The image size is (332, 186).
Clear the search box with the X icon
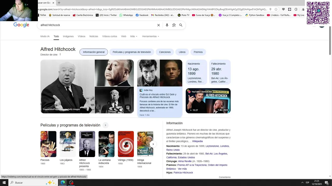point(158,25)
